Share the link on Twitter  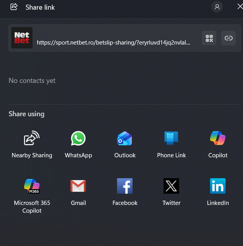click(x=171, y=192)
